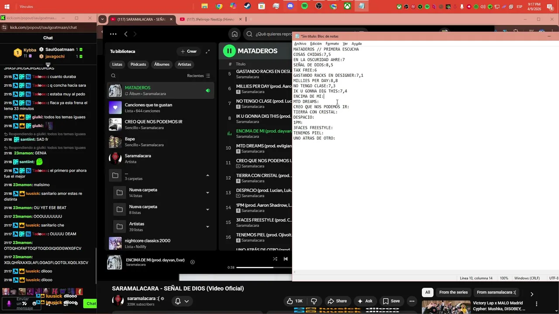Toggle shuffle in the Spotify player bar

(x=275, y=259)
